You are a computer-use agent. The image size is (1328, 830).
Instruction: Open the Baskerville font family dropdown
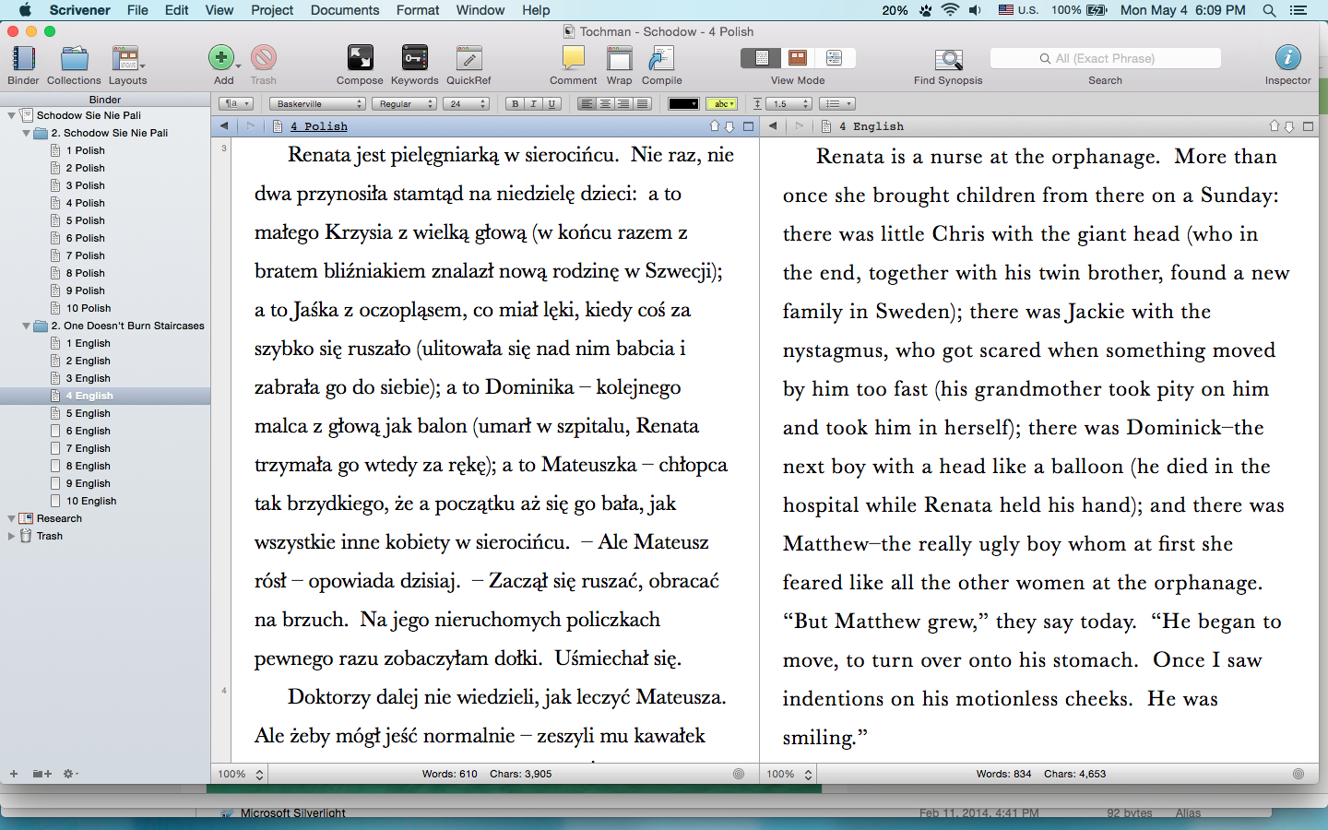[317, 104]
